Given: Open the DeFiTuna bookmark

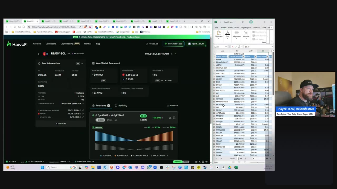Looking at the screenshot, I should coord(145,32).
